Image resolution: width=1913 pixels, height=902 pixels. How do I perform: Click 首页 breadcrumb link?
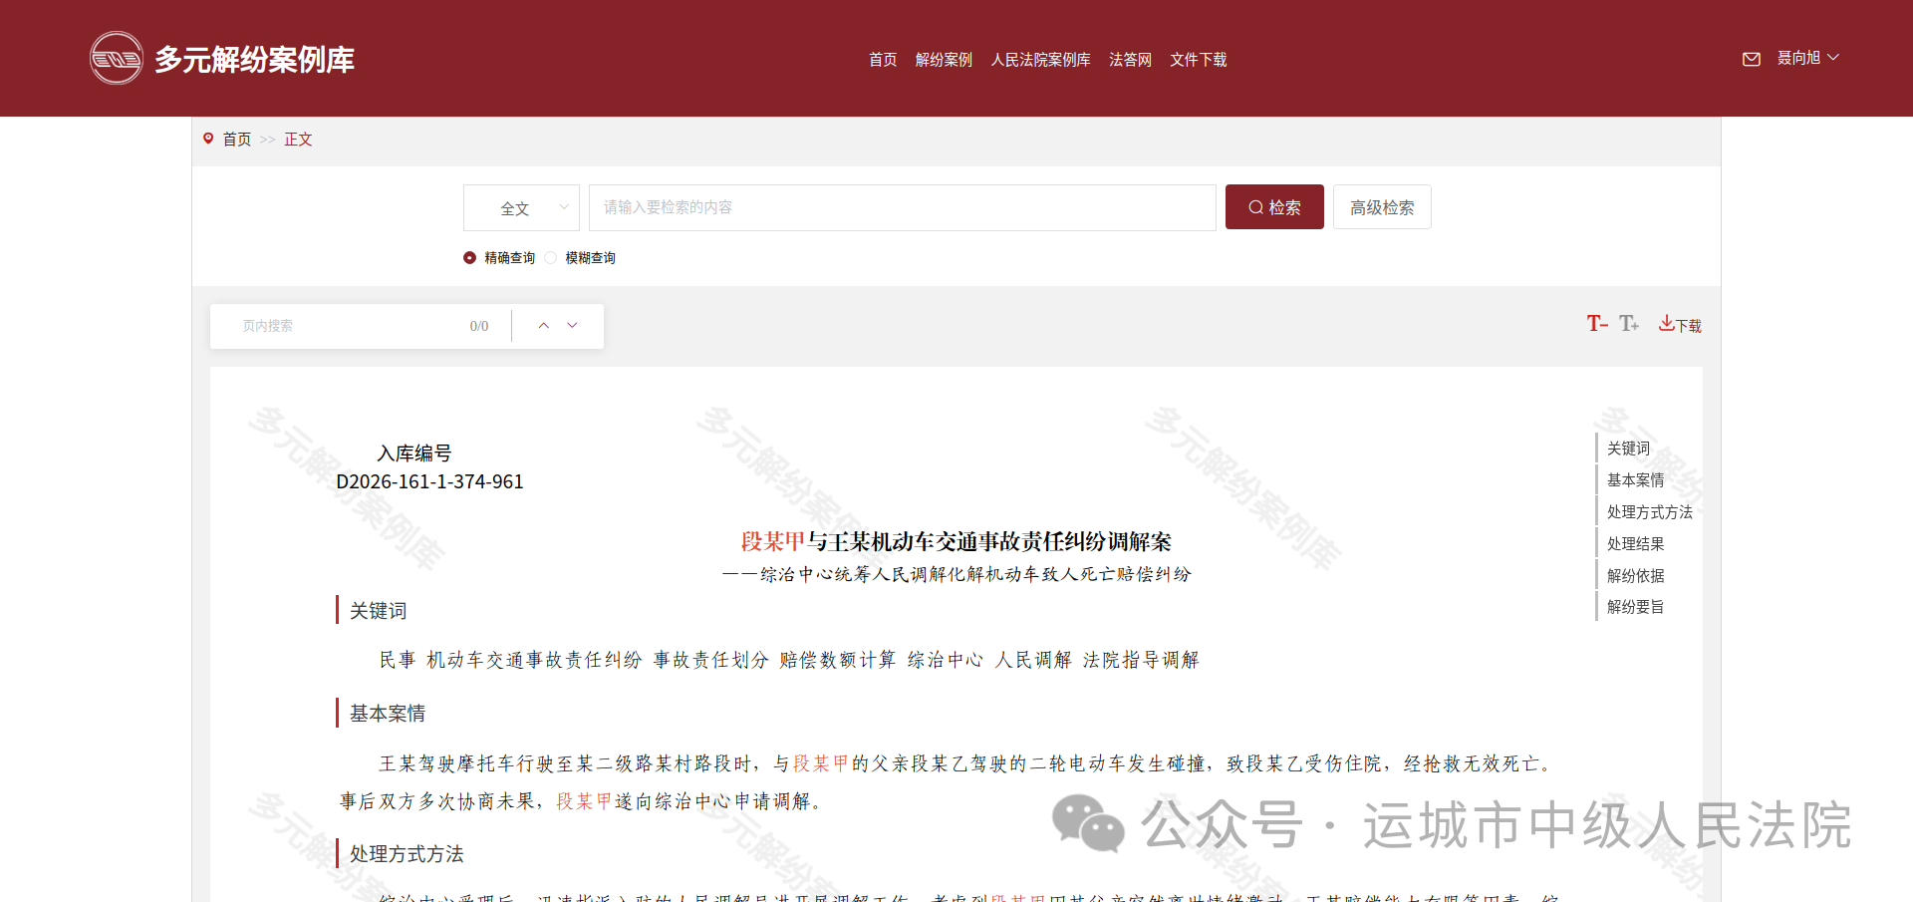click(x=237, y=140)
